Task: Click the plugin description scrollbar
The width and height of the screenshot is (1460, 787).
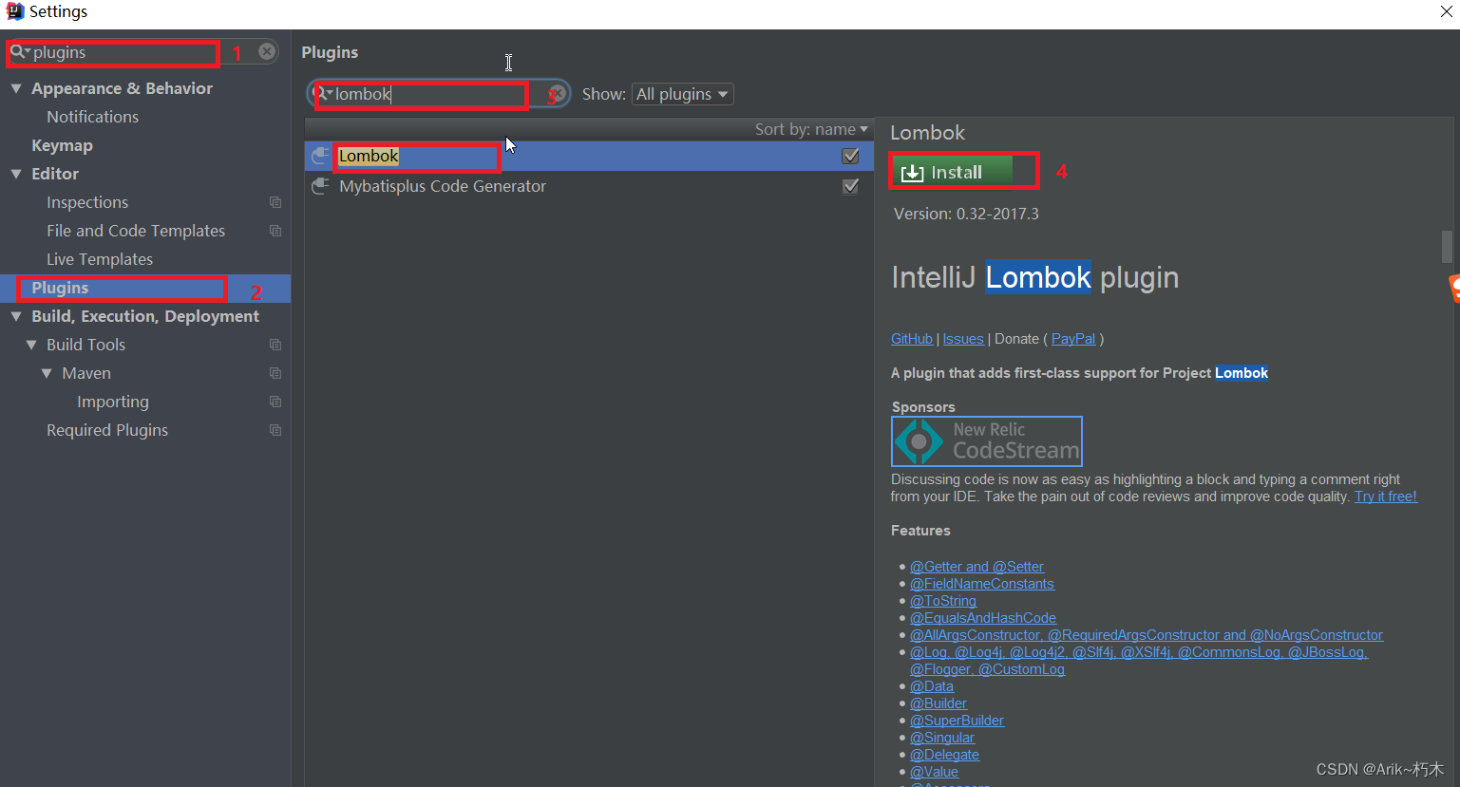Action: [1447, 247]
